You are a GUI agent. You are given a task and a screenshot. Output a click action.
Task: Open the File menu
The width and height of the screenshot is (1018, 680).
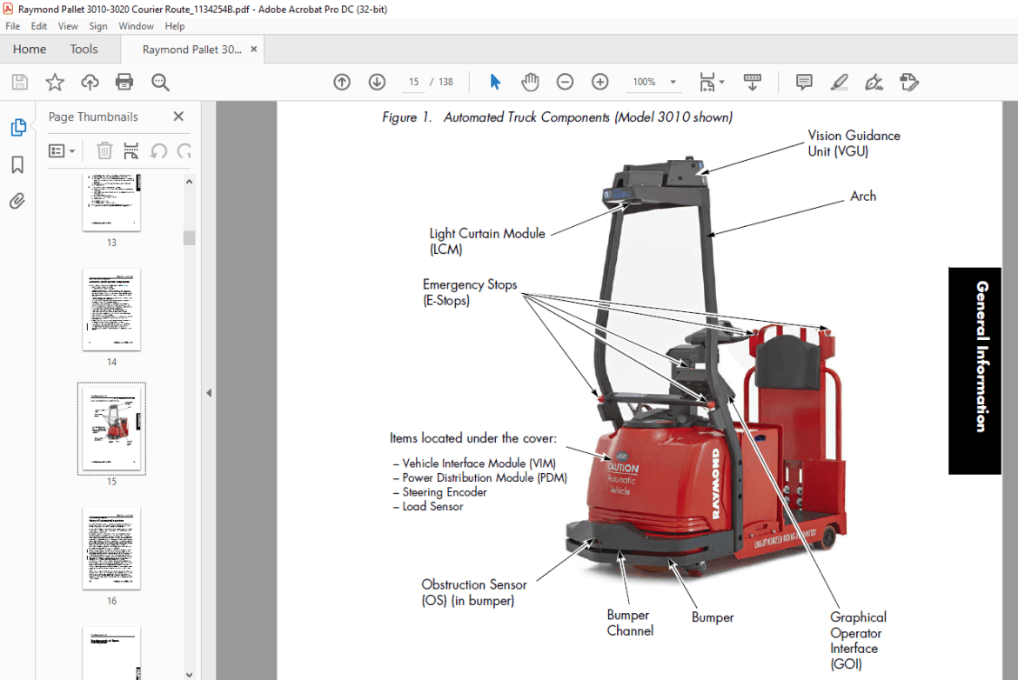[12, 26]
